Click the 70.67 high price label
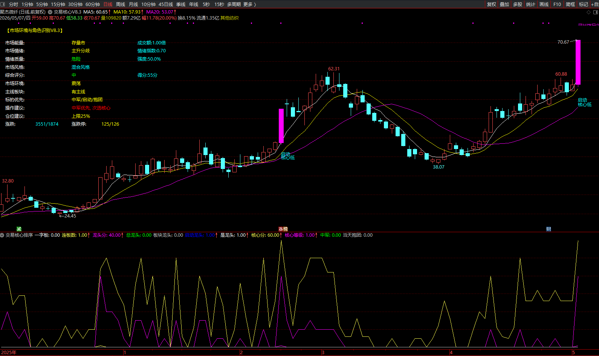Viewport: 599px width, 356px height. (x=563, y=42)
